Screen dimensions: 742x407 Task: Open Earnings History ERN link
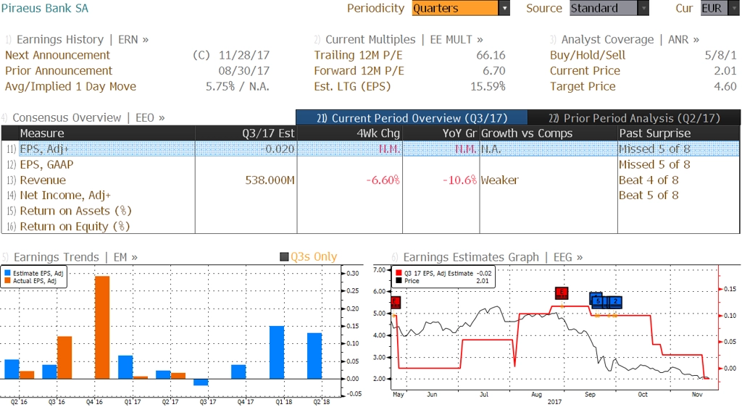(x=83, y=40)
